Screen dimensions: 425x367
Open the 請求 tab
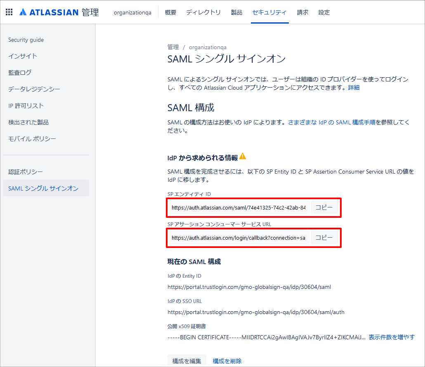pos(302,12)
